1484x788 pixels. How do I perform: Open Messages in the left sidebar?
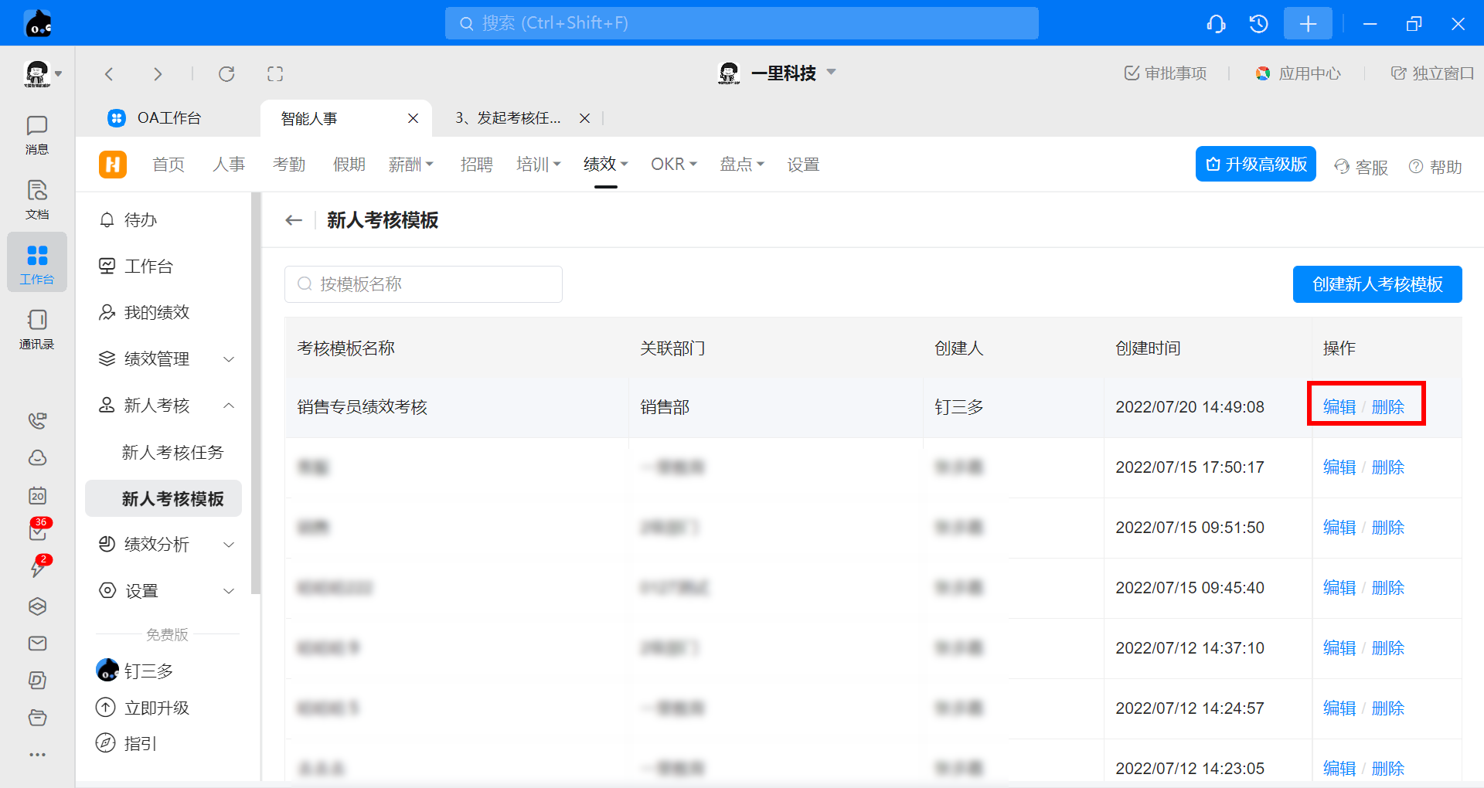tap(36, 134)
